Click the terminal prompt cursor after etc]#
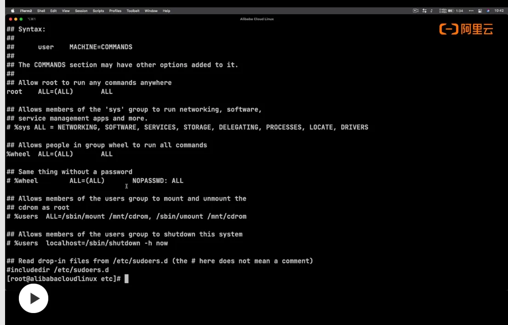The image size is (508, 325). pyautogui.click(x=126, y=279)
